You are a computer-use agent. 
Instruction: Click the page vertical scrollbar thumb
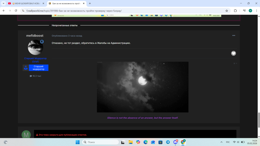click(259, 120)
